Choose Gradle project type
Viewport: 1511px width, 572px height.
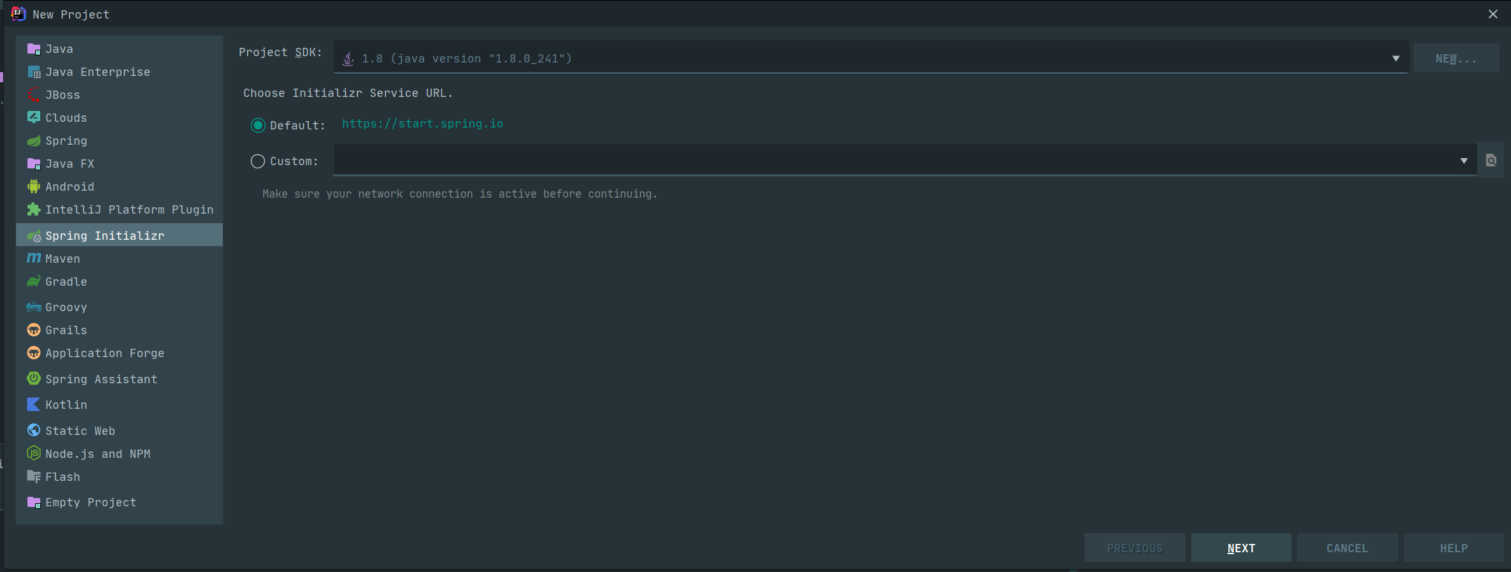(119, 281)
